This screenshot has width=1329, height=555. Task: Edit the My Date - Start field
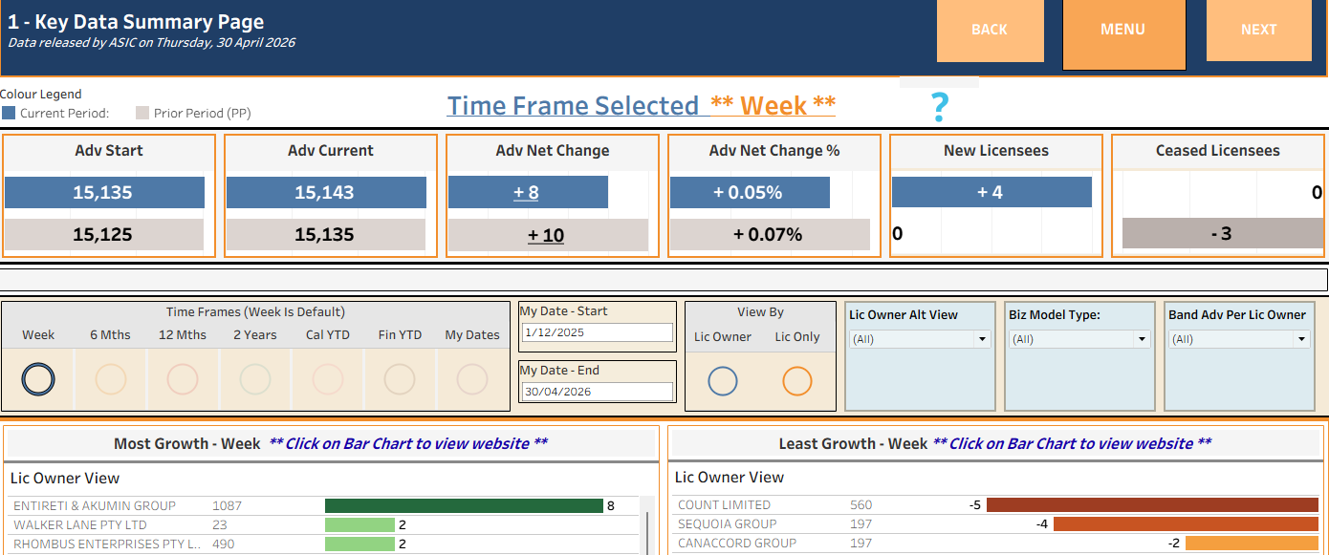click(x=597, y=332)
